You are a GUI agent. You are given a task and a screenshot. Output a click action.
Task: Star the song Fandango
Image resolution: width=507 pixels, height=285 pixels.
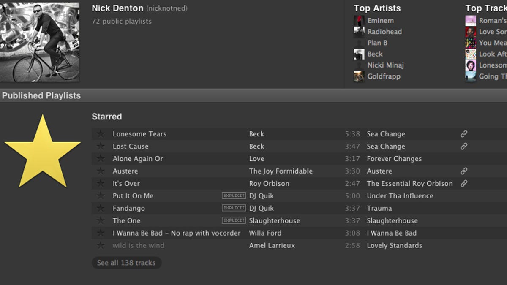[101, 208]
